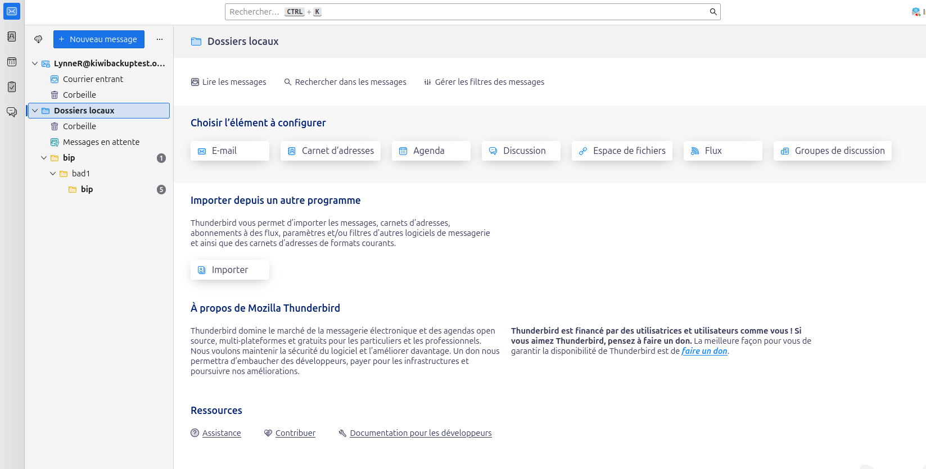Collapse the top-level bip folder

[x=44, y=158]
